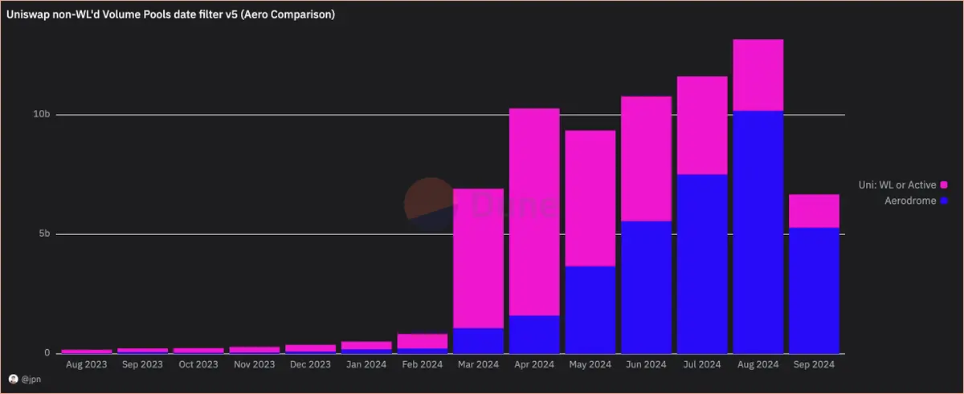Click the @jpn author avatar icon
964x394 pixels.
point(13,379)
